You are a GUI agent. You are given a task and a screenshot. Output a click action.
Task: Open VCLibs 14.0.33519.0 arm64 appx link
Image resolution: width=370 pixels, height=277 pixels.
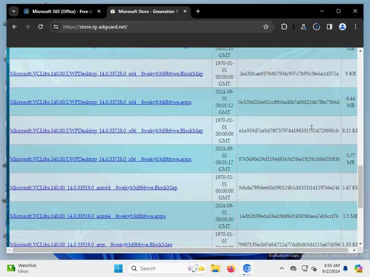pos(88,216)
